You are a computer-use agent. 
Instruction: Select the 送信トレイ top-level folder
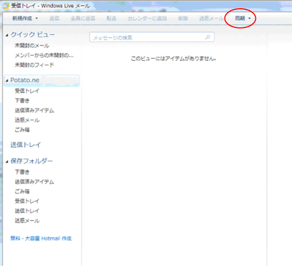(26, 145)
